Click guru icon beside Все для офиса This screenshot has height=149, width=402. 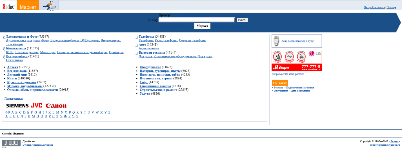(4, 56)
